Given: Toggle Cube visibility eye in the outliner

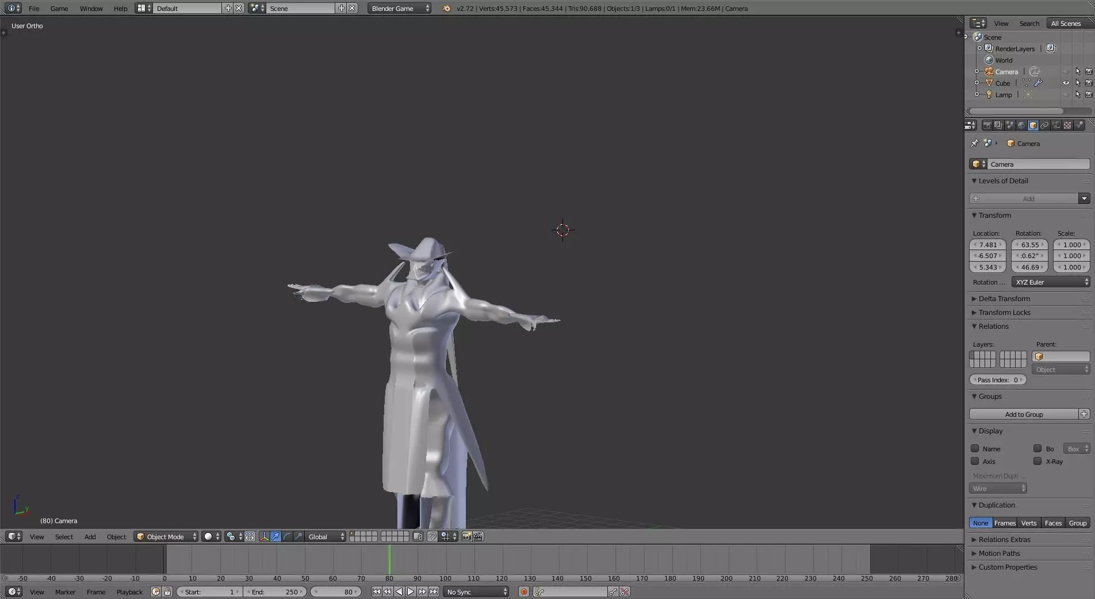Looking at the screenshot, I should coord(1066,83).
